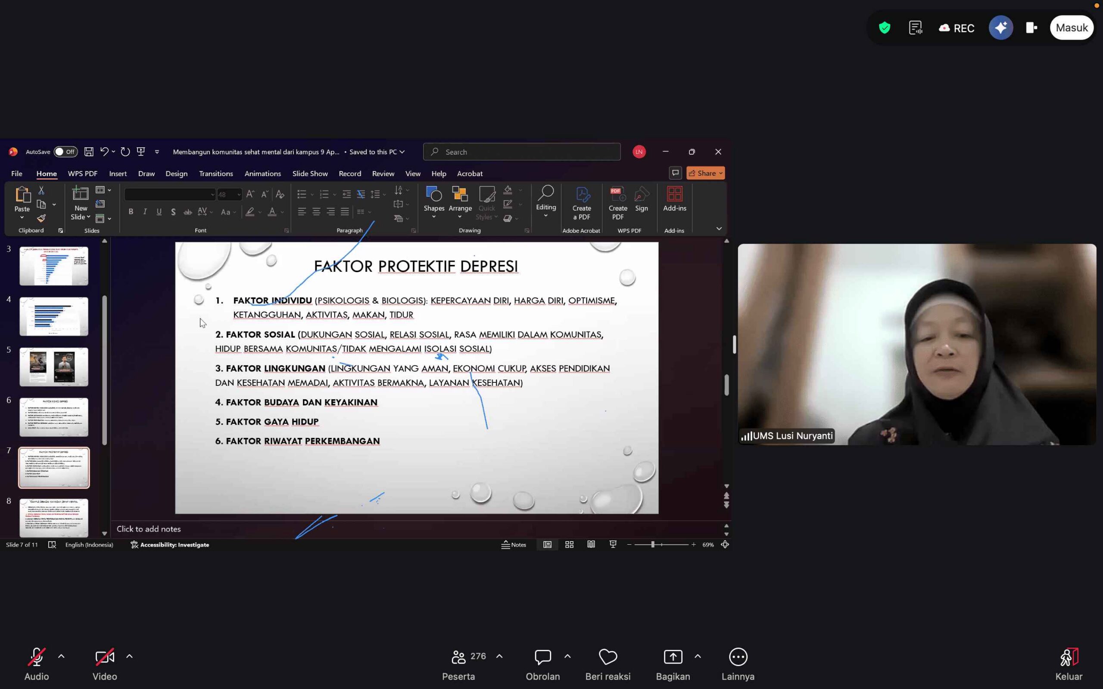Toggle Underline formatting
Viewport: 1103px width, 689px height.
pyautogui.click(x=159, y=212)
